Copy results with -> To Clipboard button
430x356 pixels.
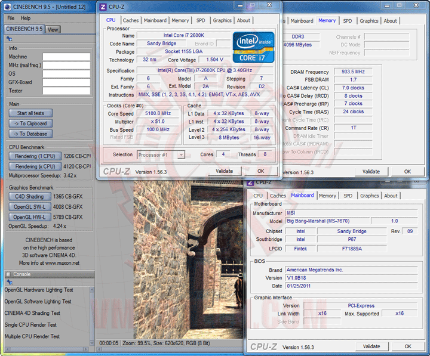click(x=31, y=123)
